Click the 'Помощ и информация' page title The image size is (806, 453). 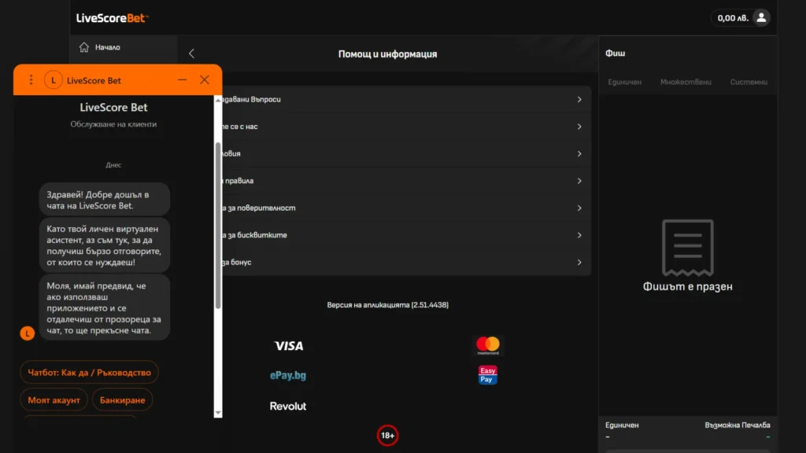point(387,54)
